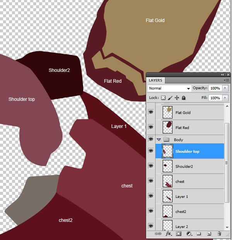Screen dimensions: 232x240
Task: Hide the Flat Red layer
Action: coord(151,127)
